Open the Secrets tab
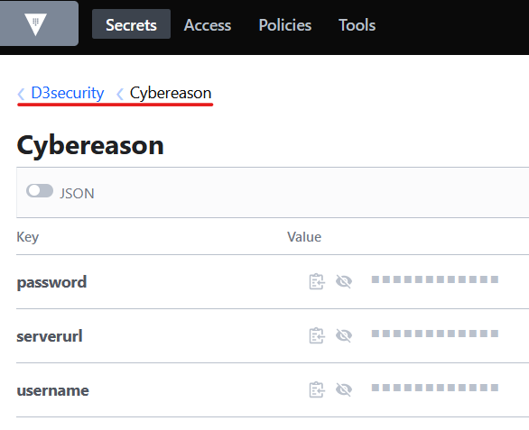 pyautogui.click(x=131, y=24)
